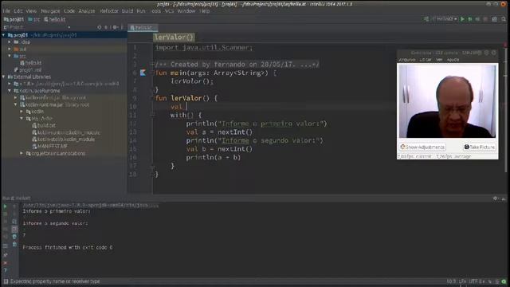Image resolution: width=510 pixels, height=287 pixels.
Task: Open the Navigate menu
Action: 50,11
